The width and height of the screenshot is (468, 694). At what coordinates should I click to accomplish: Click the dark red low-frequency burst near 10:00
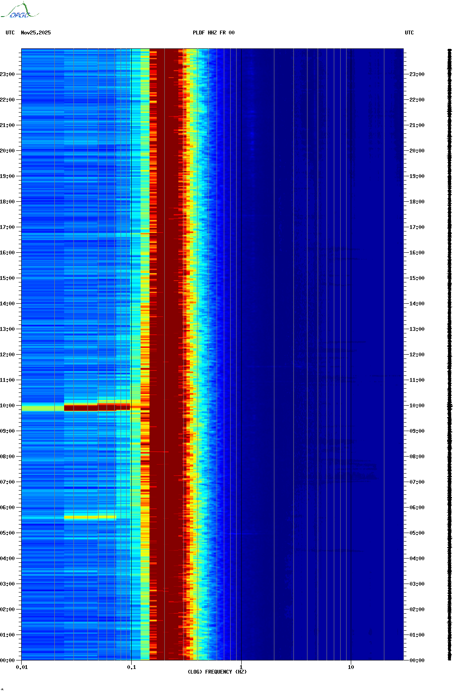point(97,408)
